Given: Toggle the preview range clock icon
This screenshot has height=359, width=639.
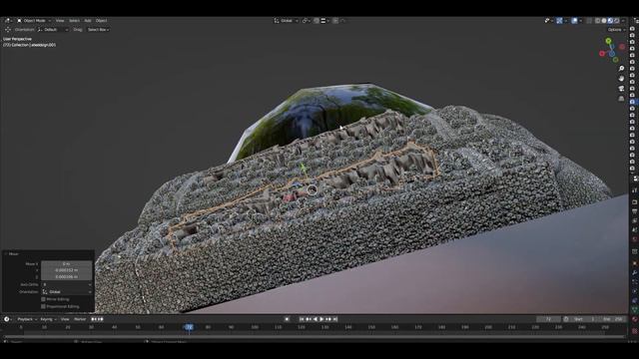Looking at the screenshot, I should 566,319.
